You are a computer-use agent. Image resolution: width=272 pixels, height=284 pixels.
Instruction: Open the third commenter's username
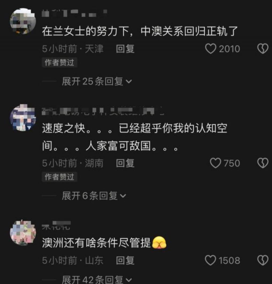56,225
